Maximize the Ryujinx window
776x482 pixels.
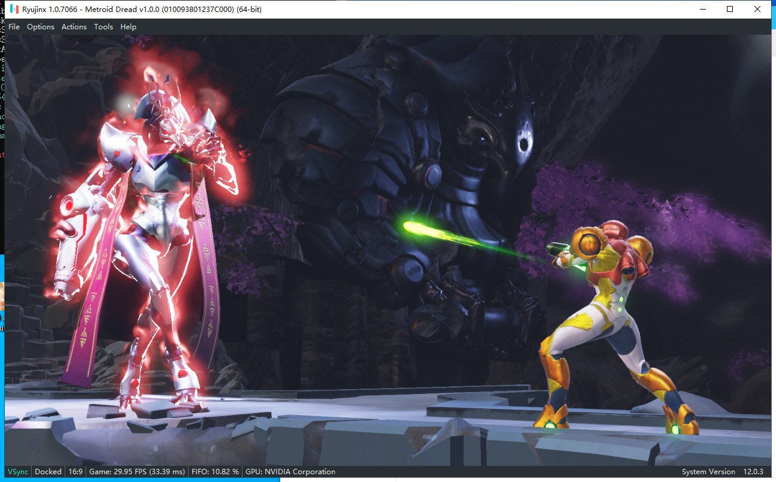(730, 10)
